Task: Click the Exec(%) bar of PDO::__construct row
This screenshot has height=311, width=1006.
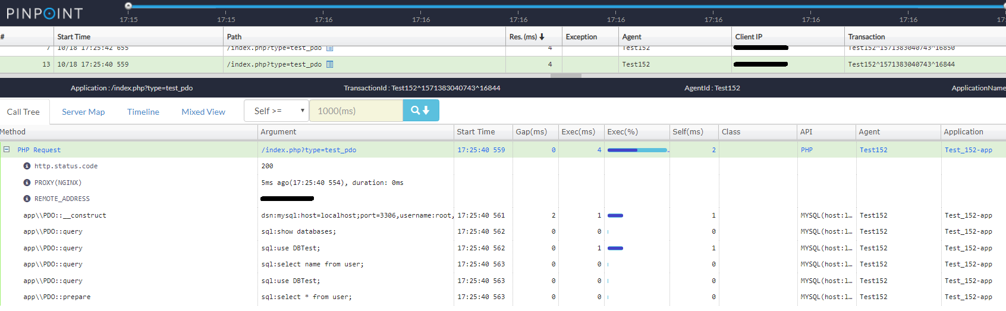Action: click(615, 215)
